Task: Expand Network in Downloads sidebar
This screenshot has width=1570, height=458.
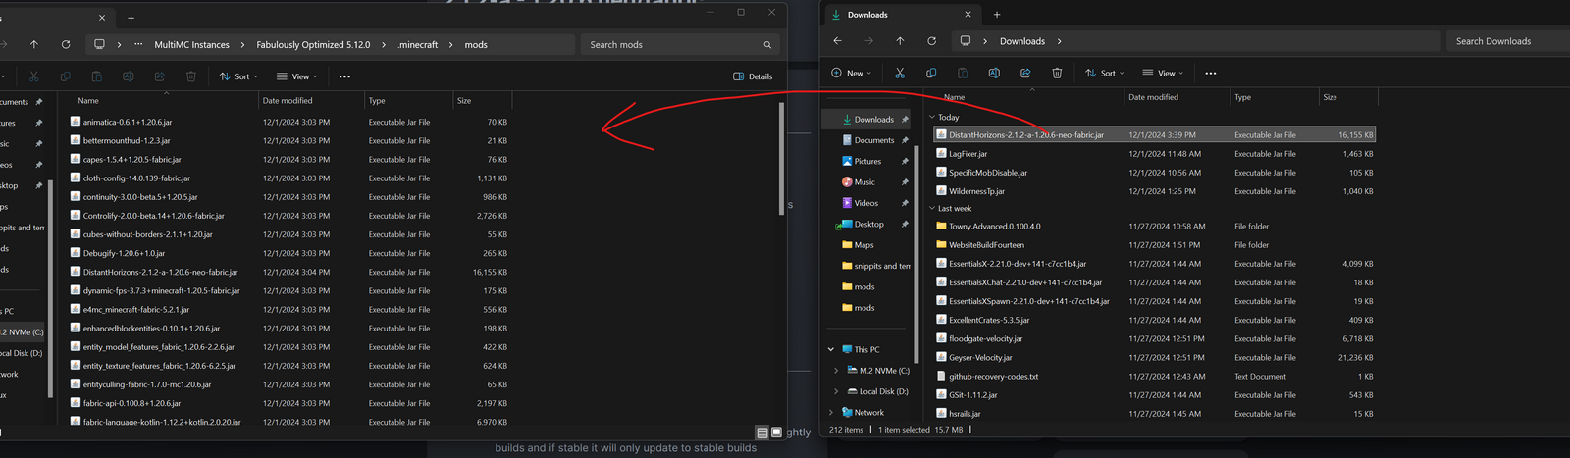Action: coord(831,413)
